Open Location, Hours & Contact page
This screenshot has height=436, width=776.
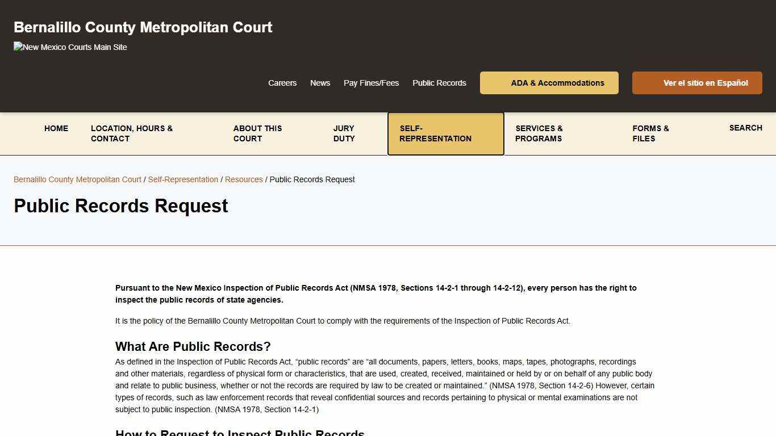coord(132,133)
